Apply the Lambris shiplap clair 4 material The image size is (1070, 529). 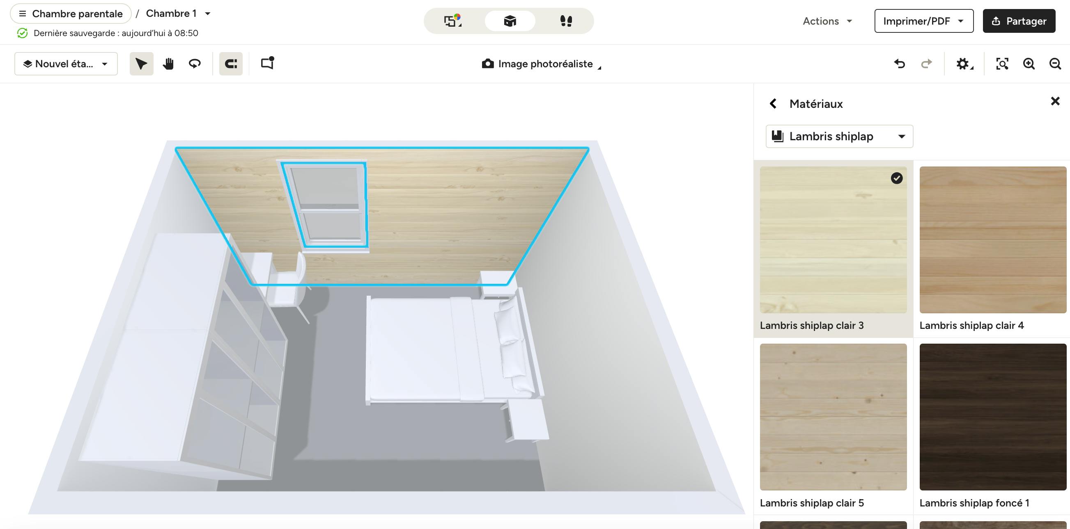click(x=993, y=240)
